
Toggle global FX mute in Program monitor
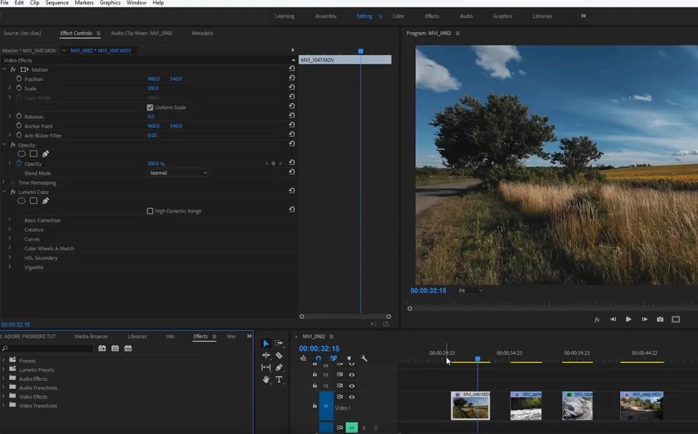[x=597, y=320]
